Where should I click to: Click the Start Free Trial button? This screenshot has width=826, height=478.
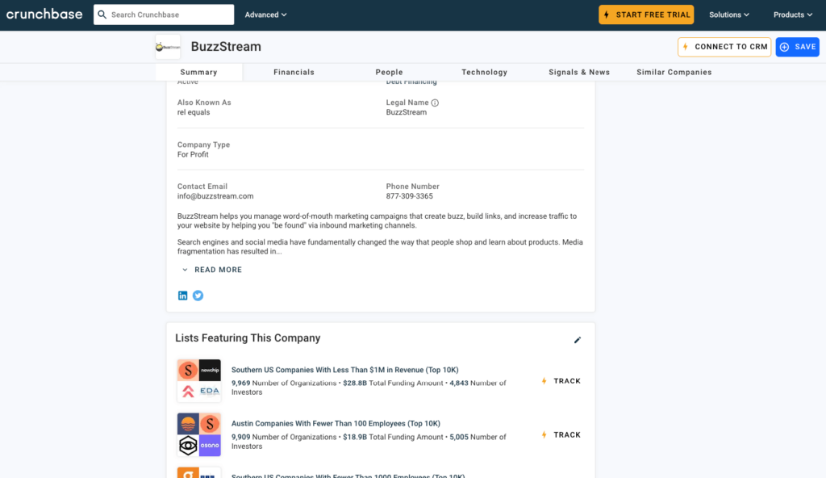[646, 14]
